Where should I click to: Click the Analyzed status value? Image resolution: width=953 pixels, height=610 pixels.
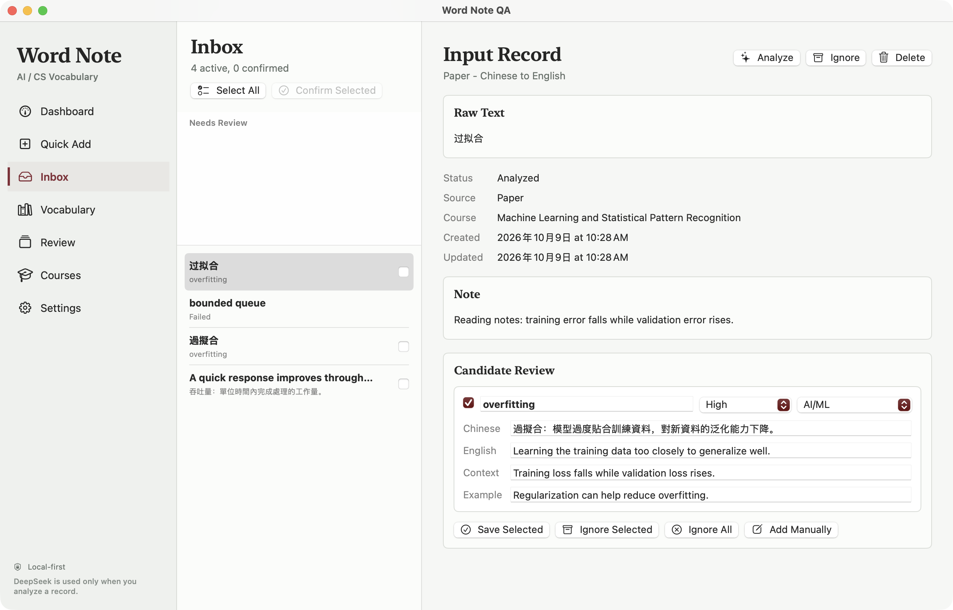click(x=518, y=178)
